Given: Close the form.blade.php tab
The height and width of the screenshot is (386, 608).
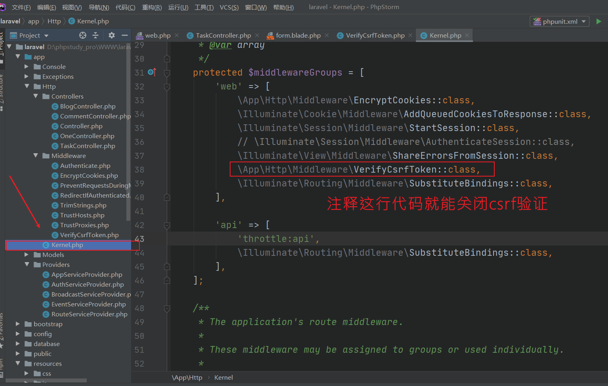Looking at the screenshot, I should tap(327, 35).
